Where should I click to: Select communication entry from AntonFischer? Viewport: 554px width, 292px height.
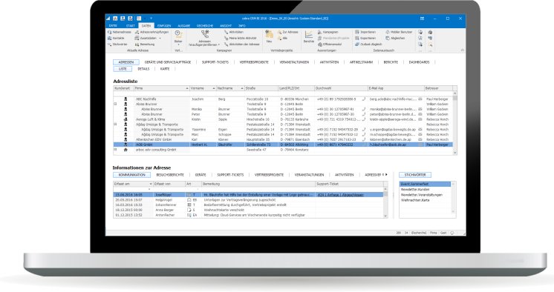click(248, 215)
